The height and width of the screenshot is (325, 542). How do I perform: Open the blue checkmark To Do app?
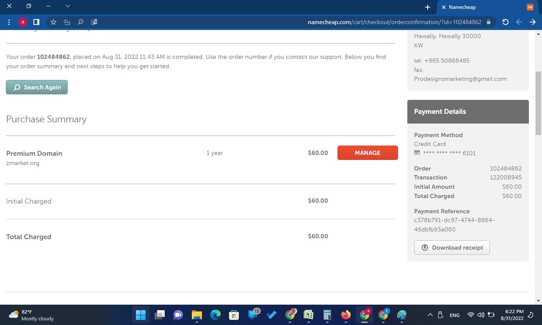click(272, 315)
